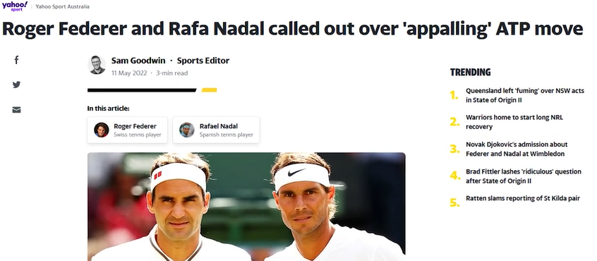Screen dimensions: 597x261
Task: Open trending story Warriors home NRL recovery
Action: 514,122
